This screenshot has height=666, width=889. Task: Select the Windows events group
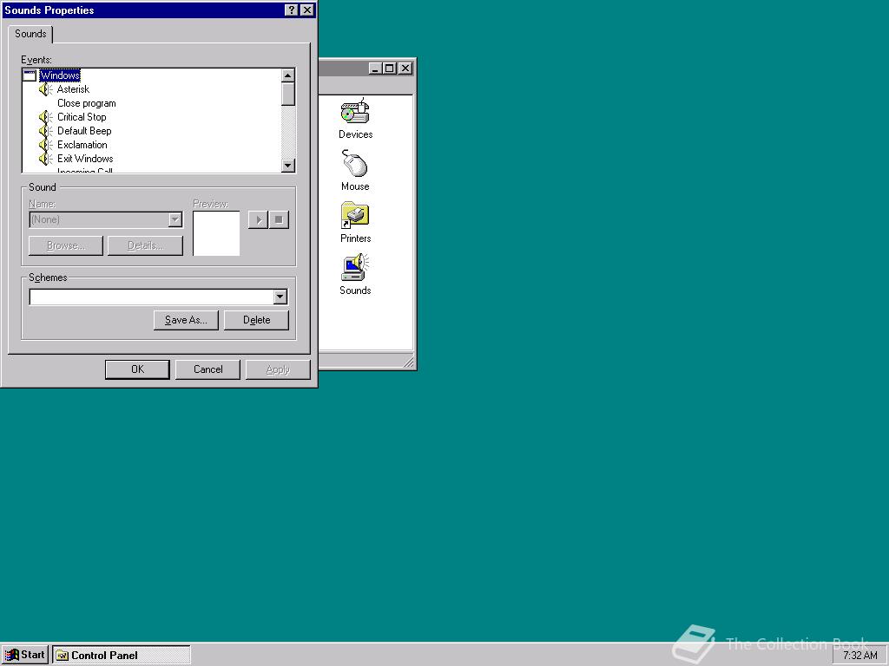coord(60,75)
